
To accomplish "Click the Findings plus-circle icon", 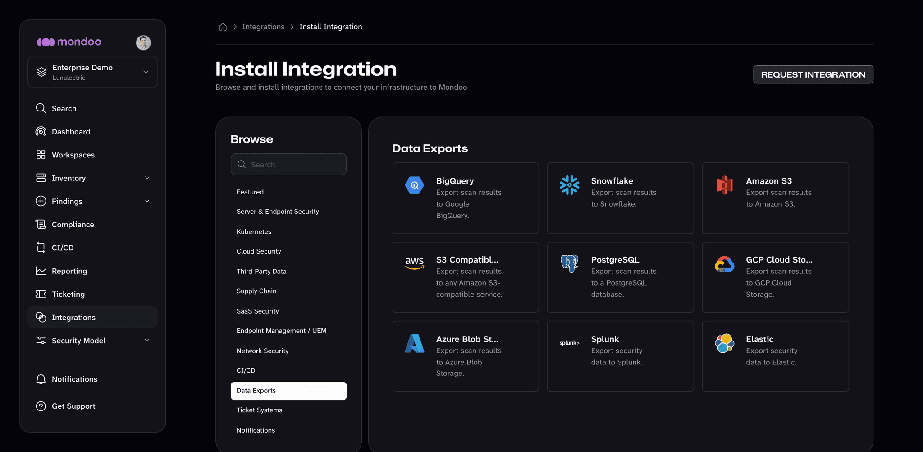I will 41,201.
